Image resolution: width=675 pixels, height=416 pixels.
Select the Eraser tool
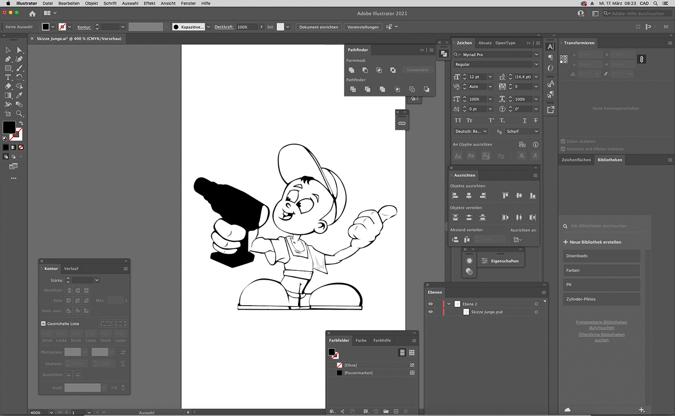coord(8,86)
